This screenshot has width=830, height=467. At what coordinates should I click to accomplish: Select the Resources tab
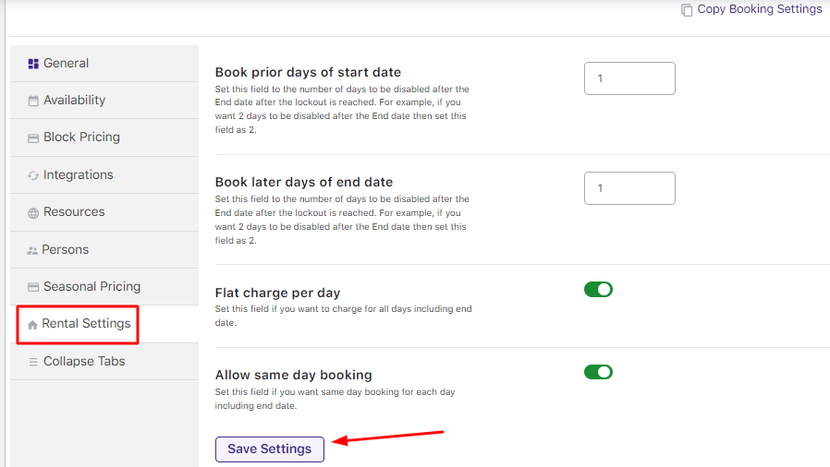(x=104, y=212)
